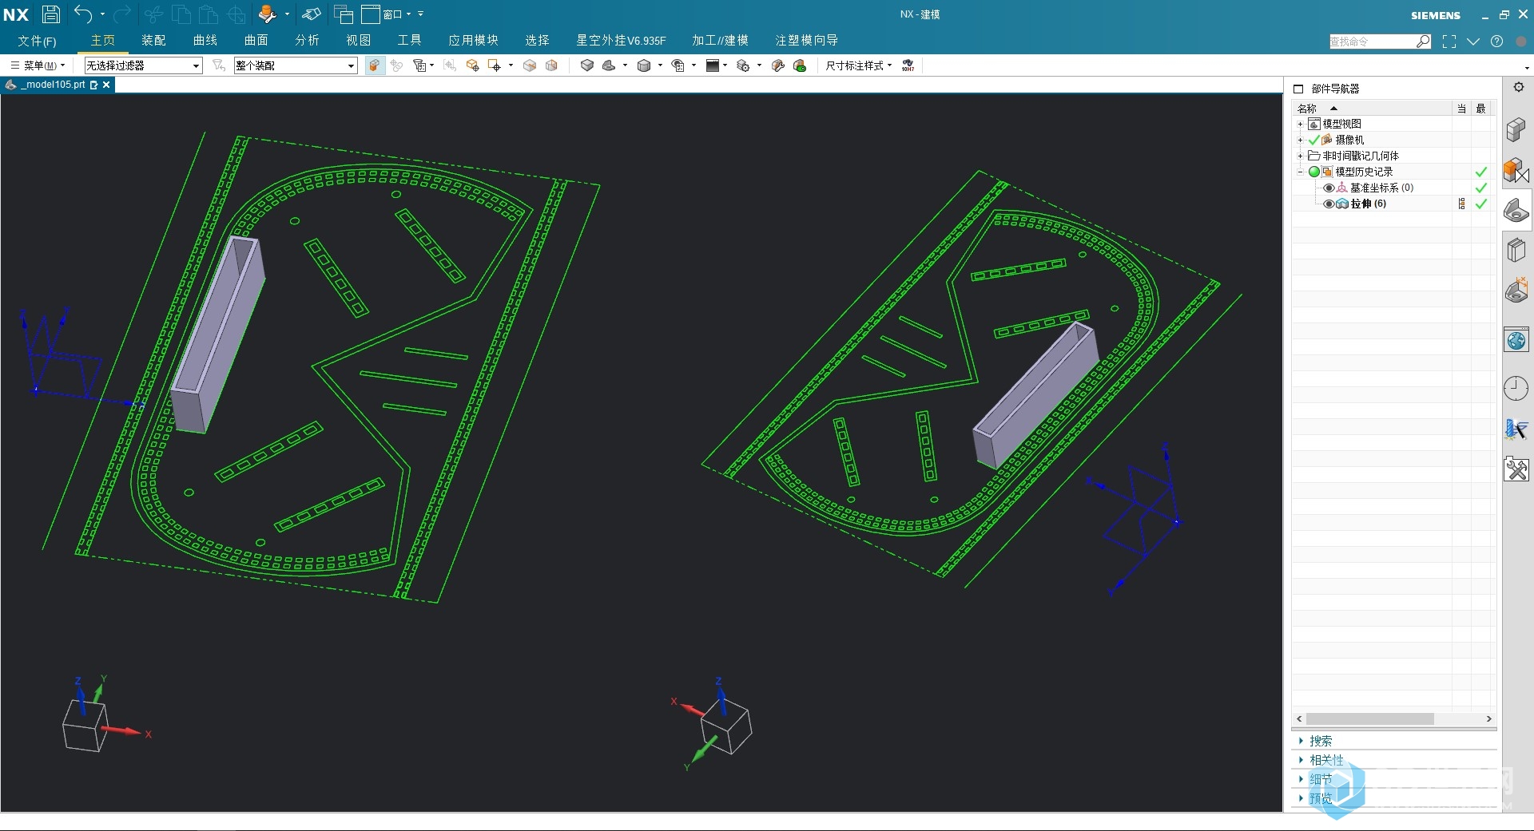Collapse the 模型历史记录 tree node
The height and width of the screenshot is (831, 1534).
pos(1300,172)
